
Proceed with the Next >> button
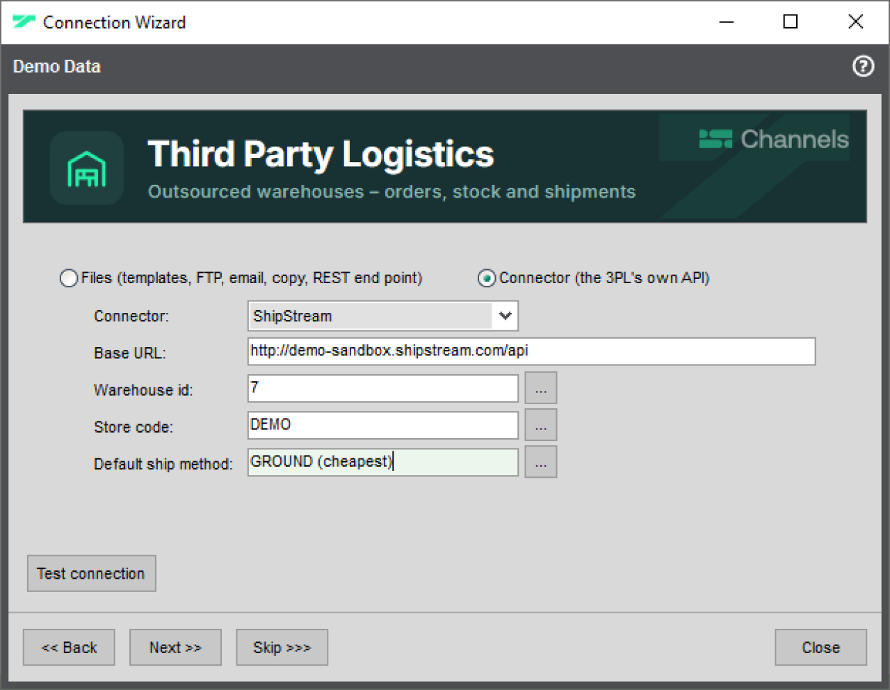175,648
